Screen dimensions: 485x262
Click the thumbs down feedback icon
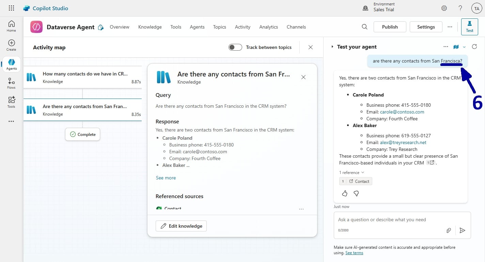356,193
